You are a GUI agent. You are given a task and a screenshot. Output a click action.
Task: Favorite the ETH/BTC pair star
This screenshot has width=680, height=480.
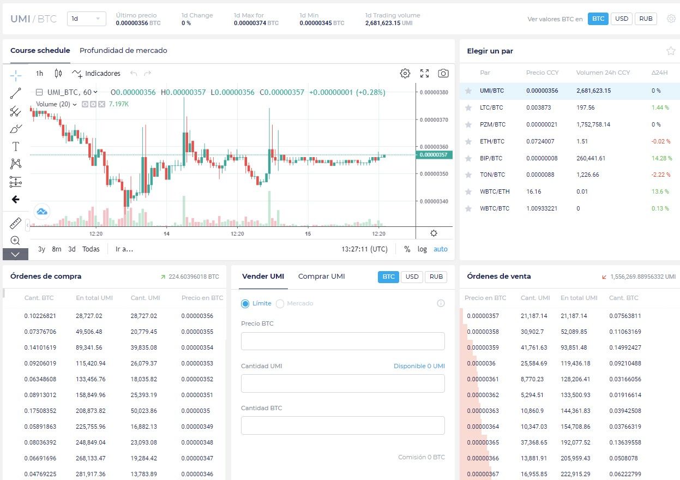469,141
